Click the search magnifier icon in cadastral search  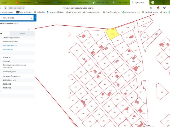tap(31, 18)
